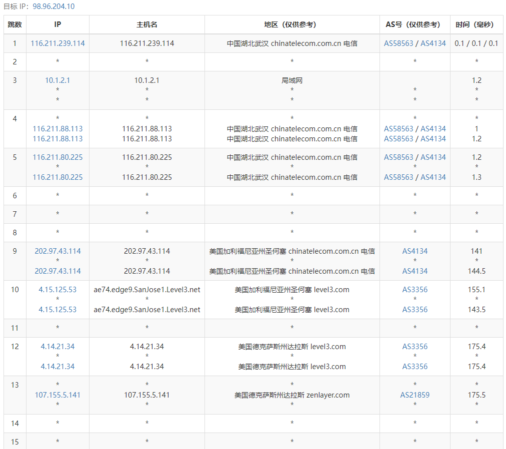Open the 4.15.125.53 link beside time 155.1
Viewport: 506px width, 449px height.
point(57,290)
